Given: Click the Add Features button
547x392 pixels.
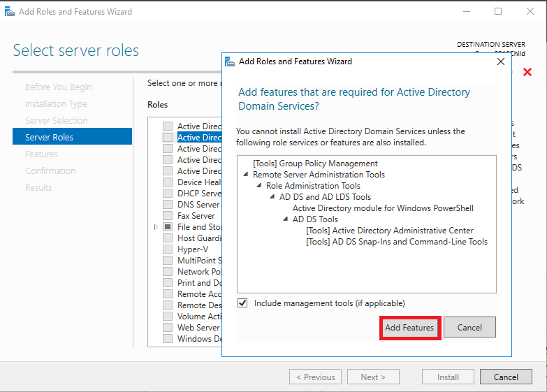Looking at the screenshot, I should (410, 328).
